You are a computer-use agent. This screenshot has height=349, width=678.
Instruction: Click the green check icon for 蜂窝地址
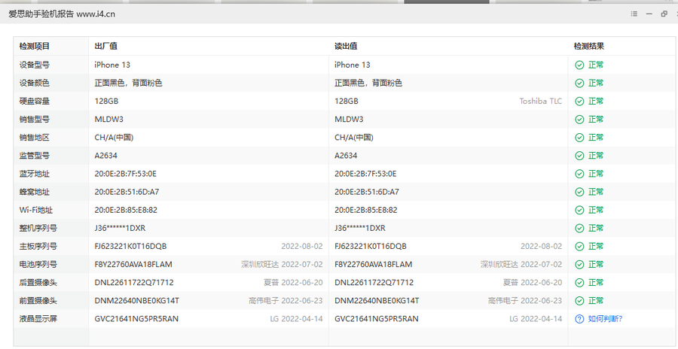tap(579, 192)
